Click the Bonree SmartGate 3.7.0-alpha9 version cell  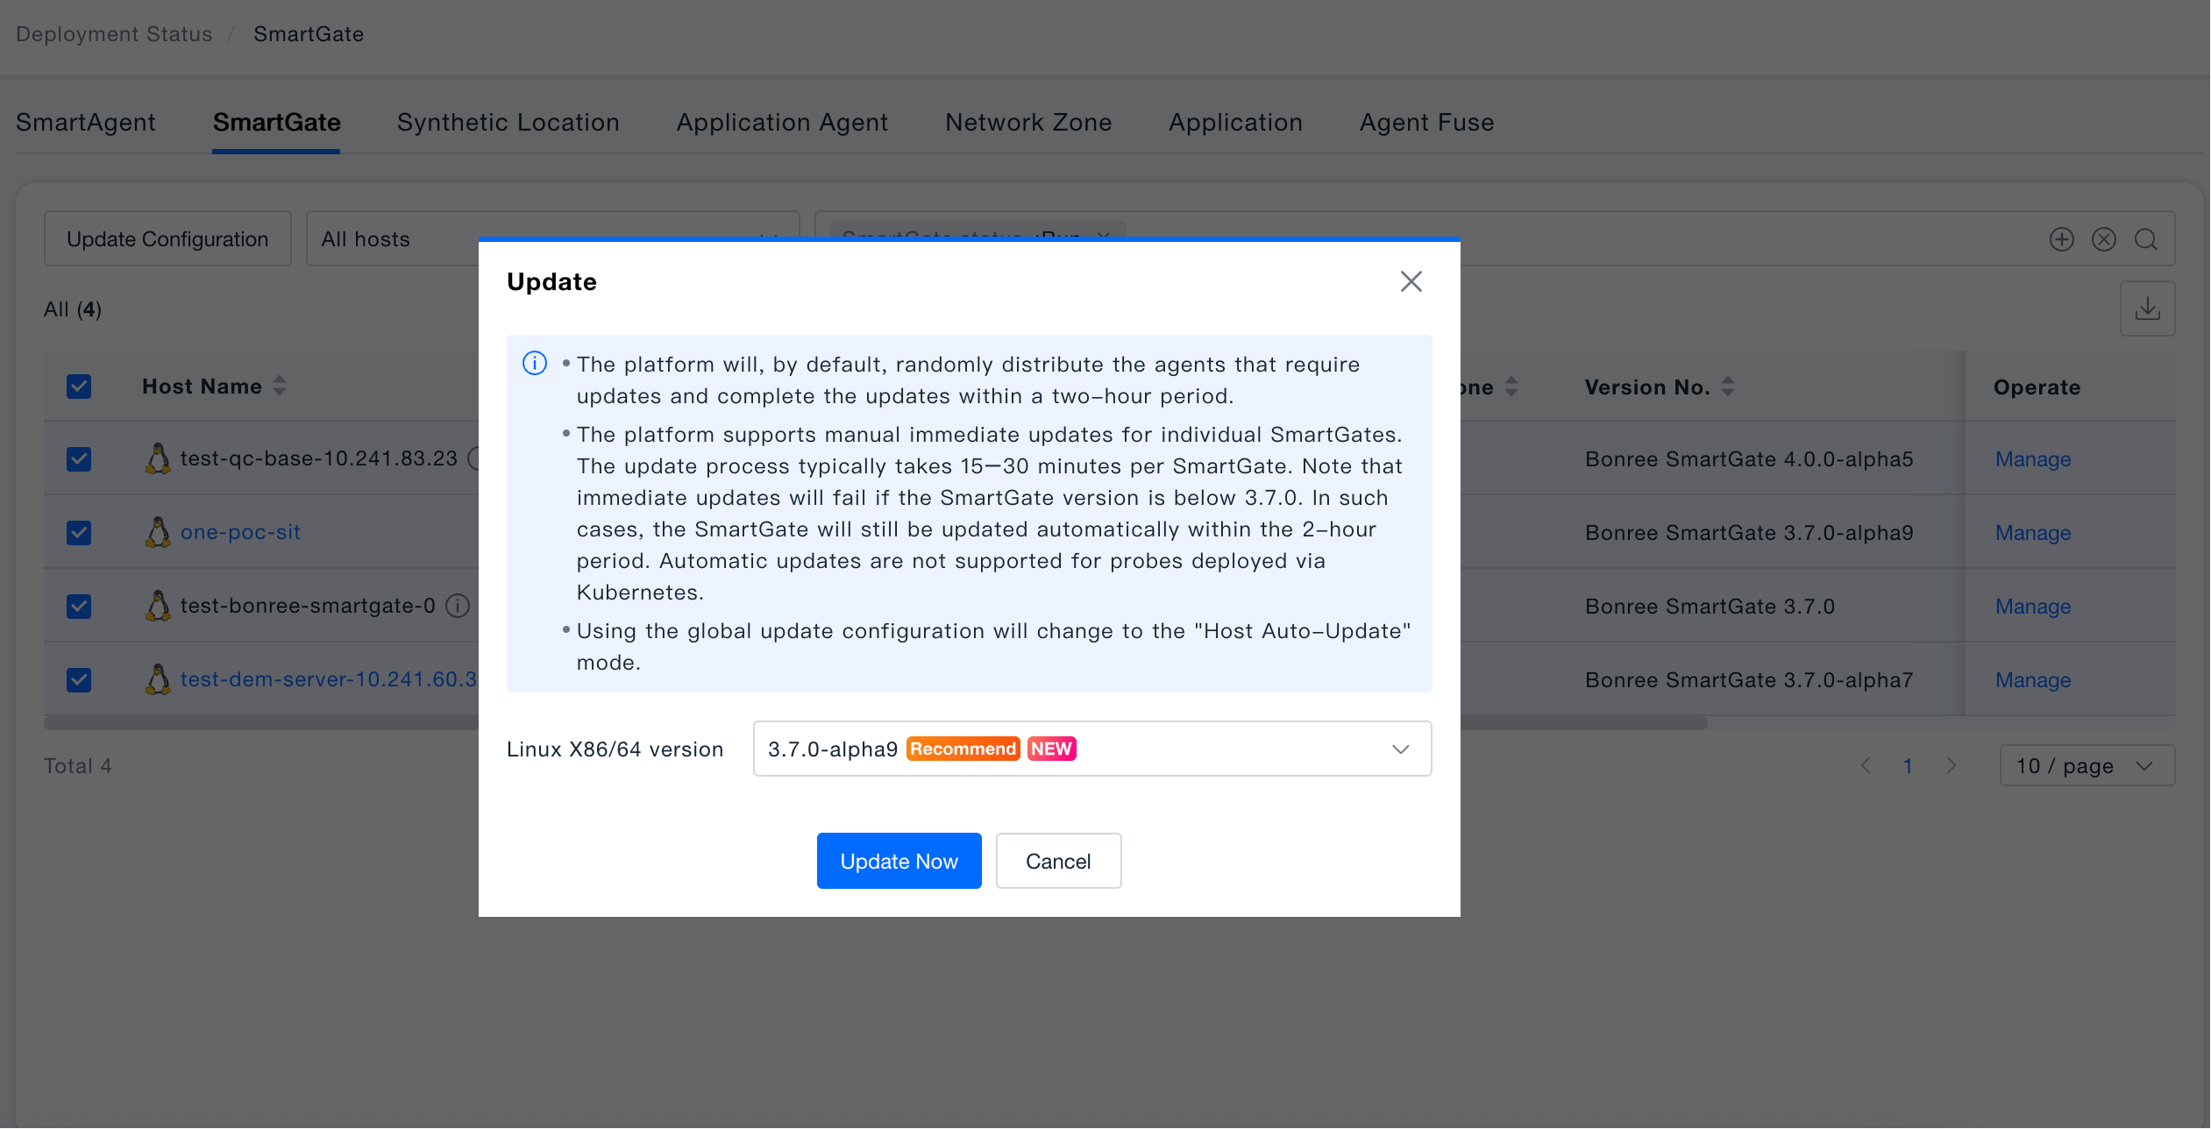1748,533
